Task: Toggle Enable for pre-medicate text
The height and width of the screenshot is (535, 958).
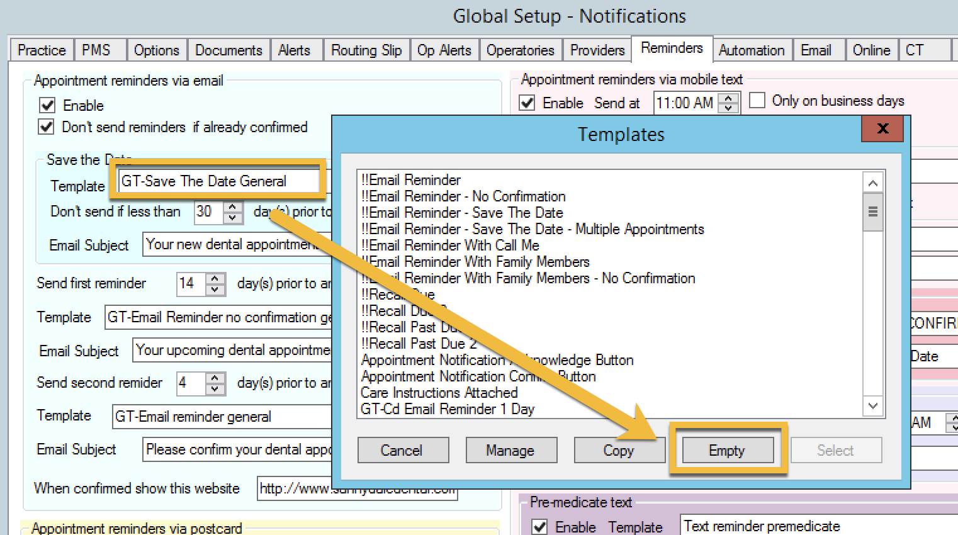Action: [539, 526]
